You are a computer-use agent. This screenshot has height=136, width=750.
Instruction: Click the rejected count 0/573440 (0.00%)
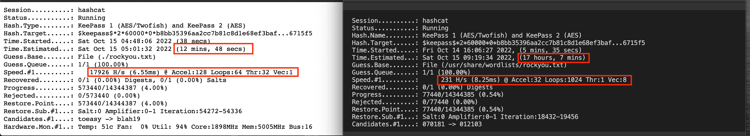(x=109, y=96)
